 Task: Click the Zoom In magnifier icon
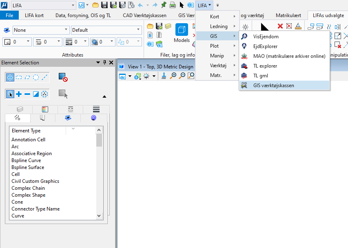[x=173, y=76]
